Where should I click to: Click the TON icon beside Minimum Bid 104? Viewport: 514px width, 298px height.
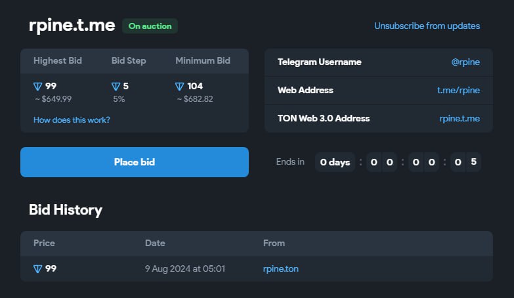(x=180, y=87)
